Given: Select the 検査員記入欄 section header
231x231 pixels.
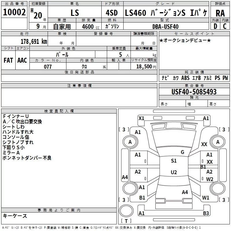Looking at the screenshot, I should pyautogui.click(x=59, y=111).
